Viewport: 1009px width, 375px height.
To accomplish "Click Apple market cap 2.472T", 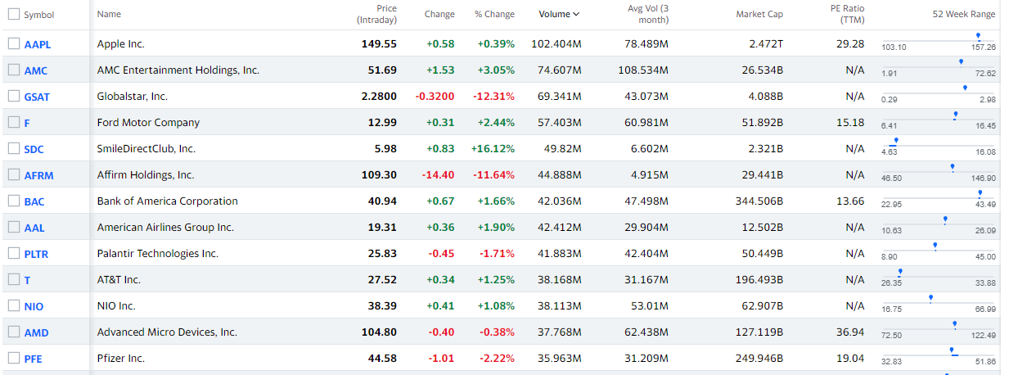I will tap(766, 43).
